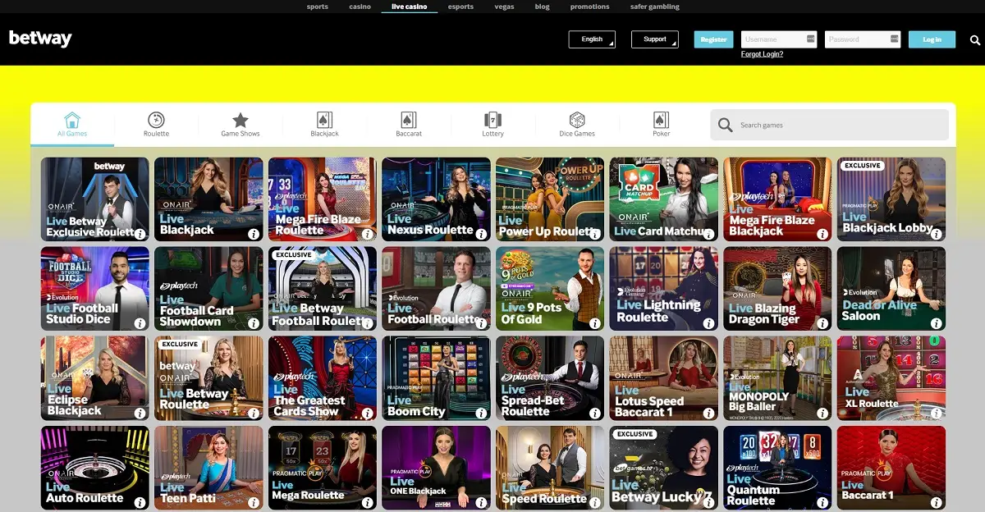Select the Dice Games icon
This screenshot has width=985, height=512.
[x=577, y=120]
